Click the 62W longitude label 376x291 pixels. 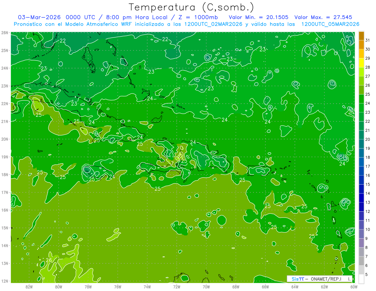point(324,287)
